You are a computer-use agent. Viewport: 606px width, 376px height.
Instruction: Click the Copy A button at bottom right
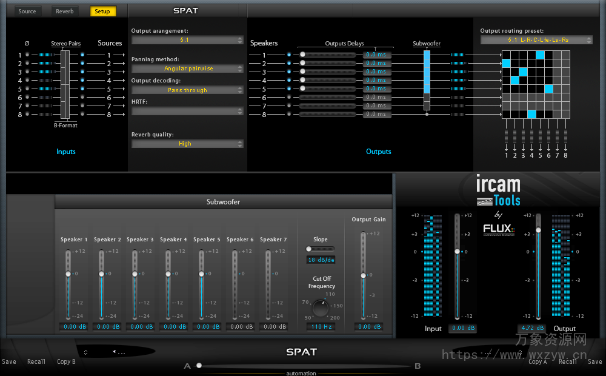coord(538,361)
